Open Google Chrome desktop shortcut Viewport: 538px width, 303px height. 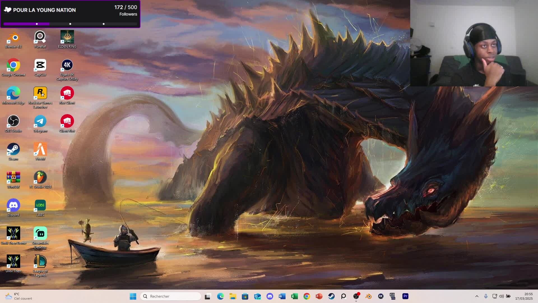pos(13,68)
